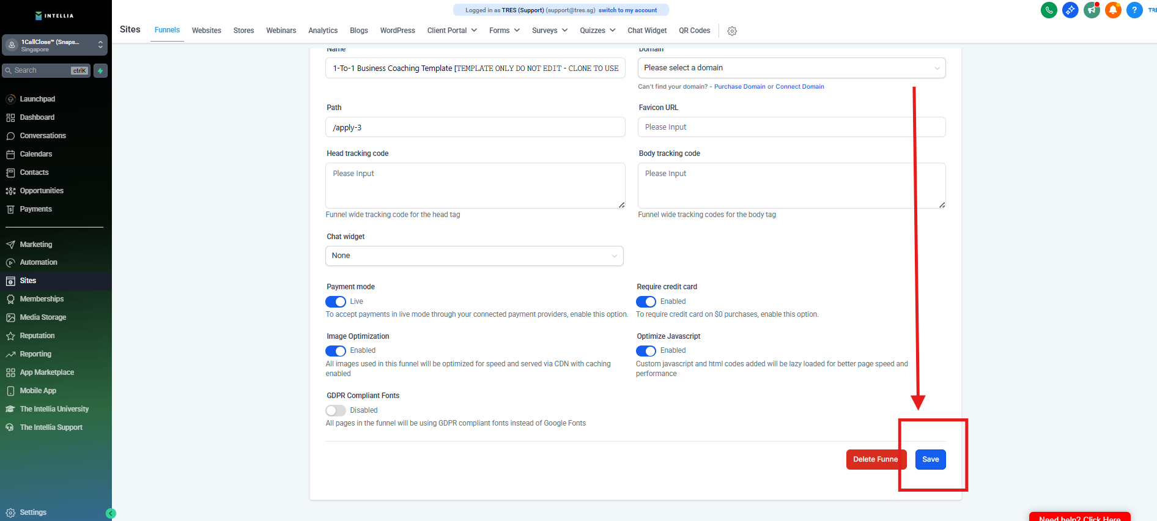Viewport: 1157px width, 521px height.
Task: Click the switch to my account link
Action: coord(628,10)
